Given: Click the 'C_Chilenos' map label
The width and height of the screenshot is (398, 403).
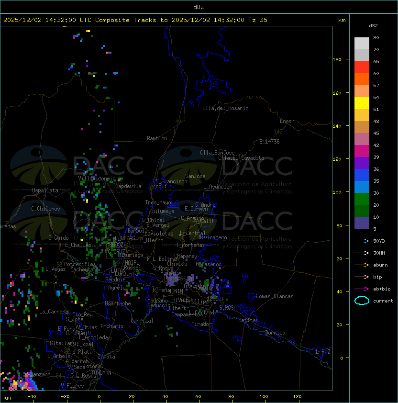Looking at the screenshot, I should (x=45, y=209).
